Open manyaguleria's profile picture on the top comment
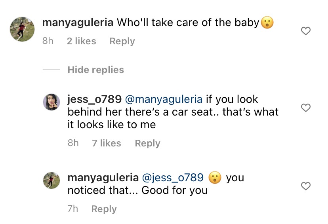 point(22,29)
